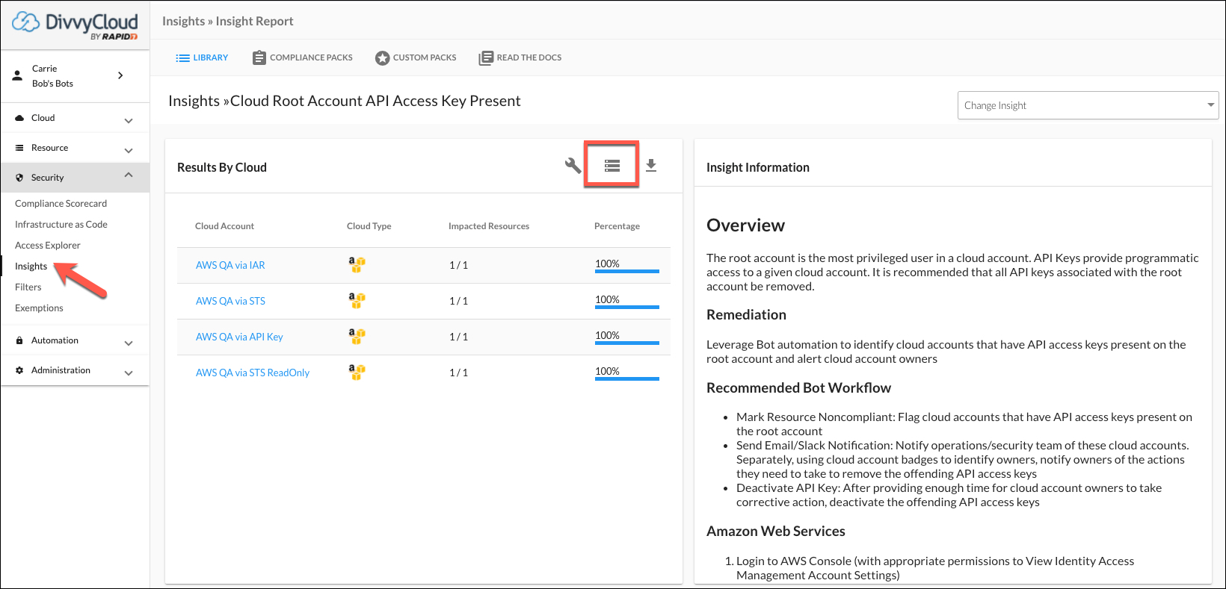Viewport: 1226px width, 589px height.
Task: Click Percentage column header
Action: pos(617,226)
